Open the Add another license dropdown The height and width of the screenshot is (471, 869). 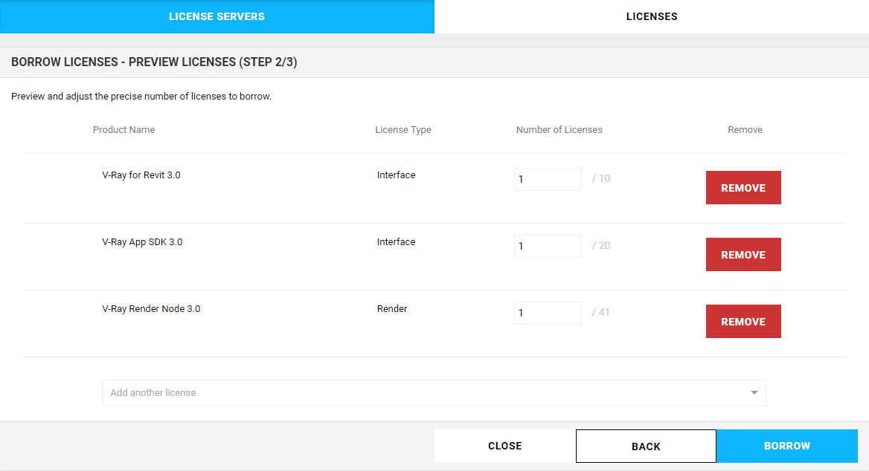(434, 393)
